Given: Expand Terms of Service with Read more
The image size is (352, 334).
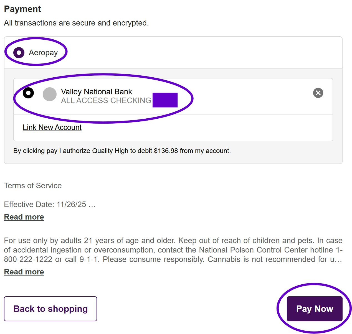Looking at the screenshot, I should click(x=24, y=217).
